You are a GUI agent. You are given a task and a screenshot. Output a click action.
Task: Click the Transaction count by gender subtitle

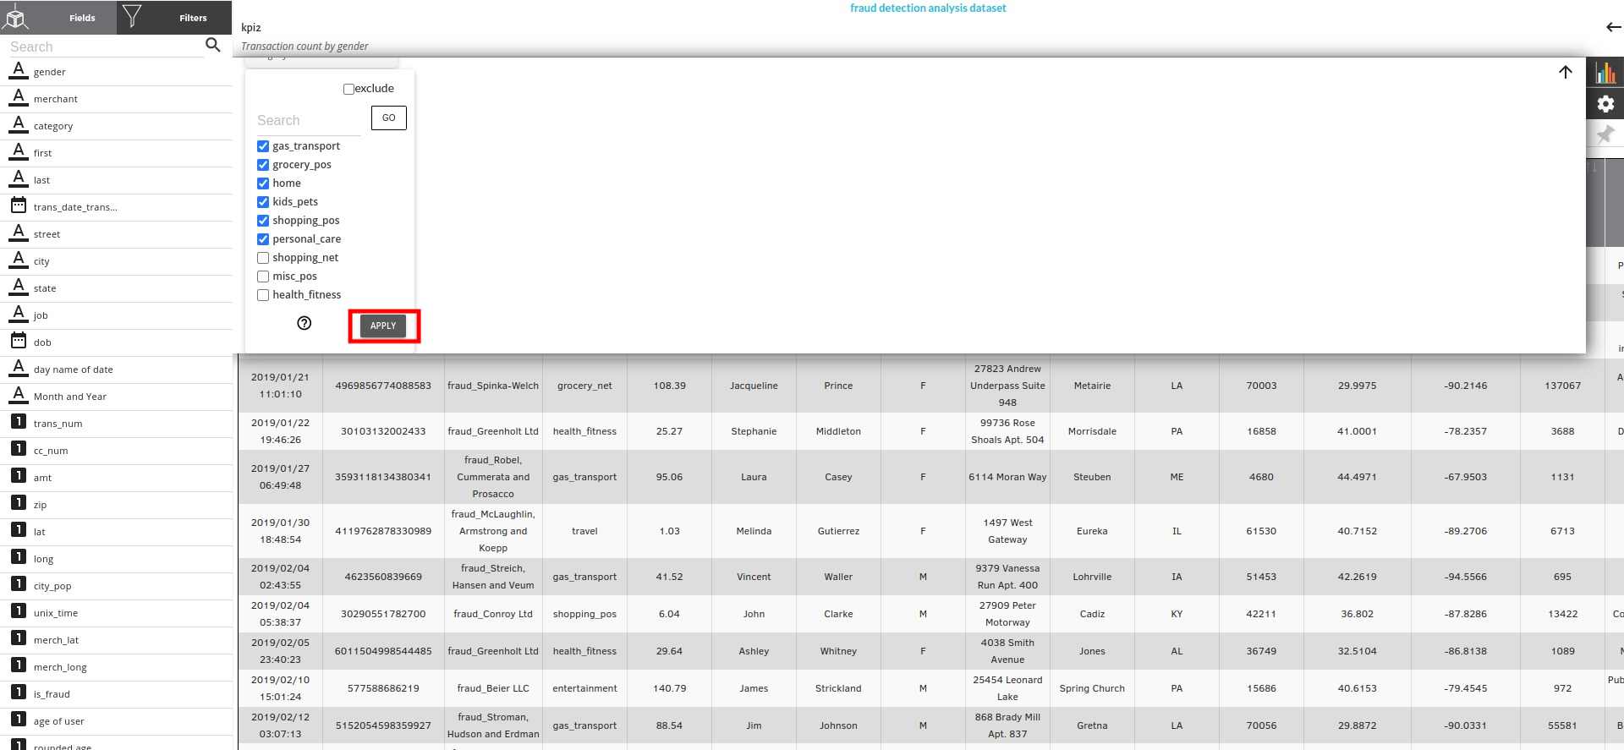pos(304,47)
